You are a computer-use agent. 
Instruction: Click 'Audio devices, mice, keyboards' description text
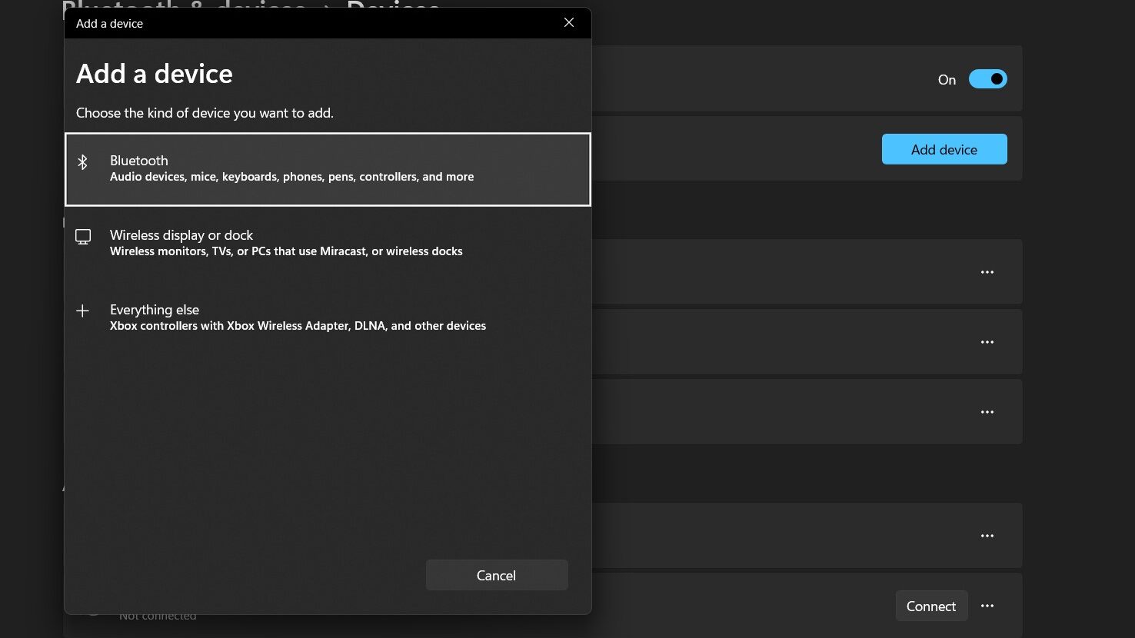tap(291, 177)
